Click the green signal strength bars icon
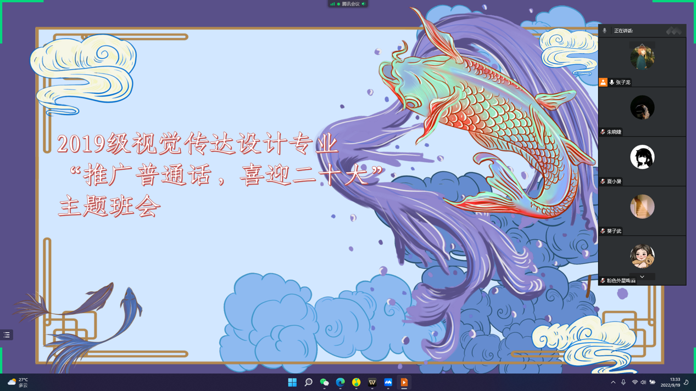The width and height of the screenshot is (696, 391). point(332,4)
